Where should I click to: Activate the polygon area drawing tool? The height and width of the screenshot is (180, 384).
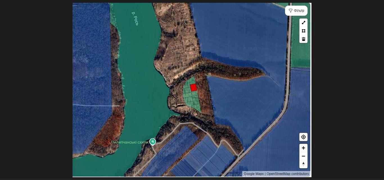303,31
